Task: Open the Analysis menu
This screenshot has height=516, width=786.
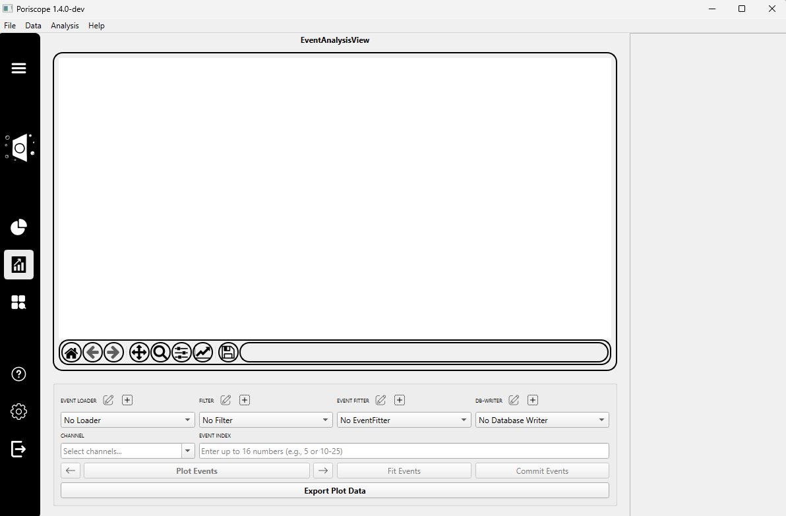Action: (x=65, y=26)
